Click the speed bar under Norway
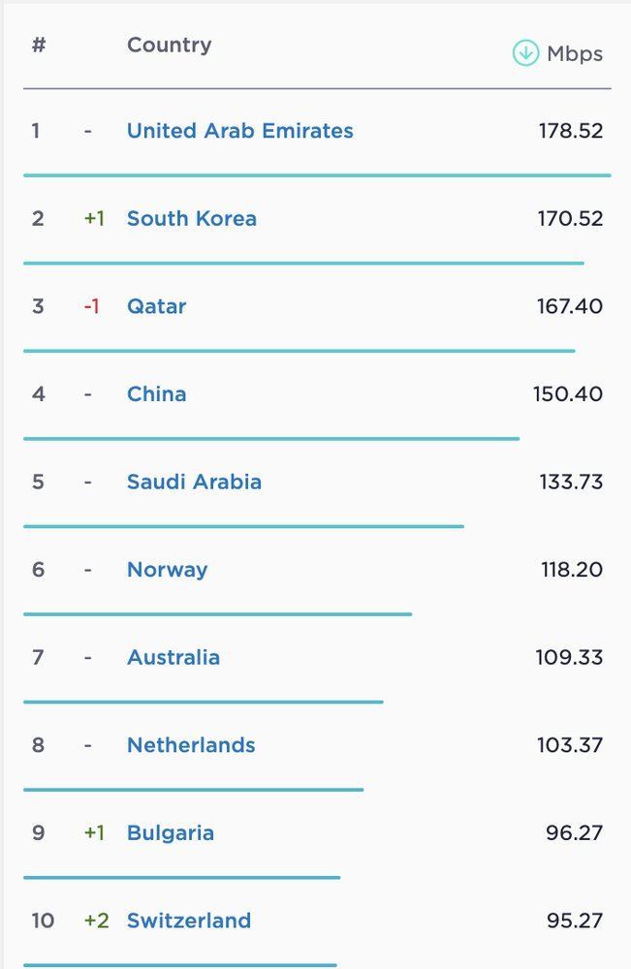This screenshot has width=631, height=969. coord(217,613)
